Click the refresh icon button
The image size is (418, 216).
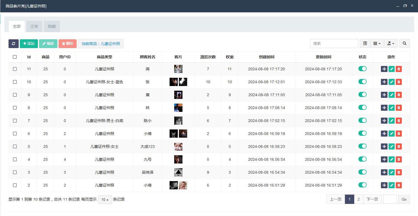(13, 43)
